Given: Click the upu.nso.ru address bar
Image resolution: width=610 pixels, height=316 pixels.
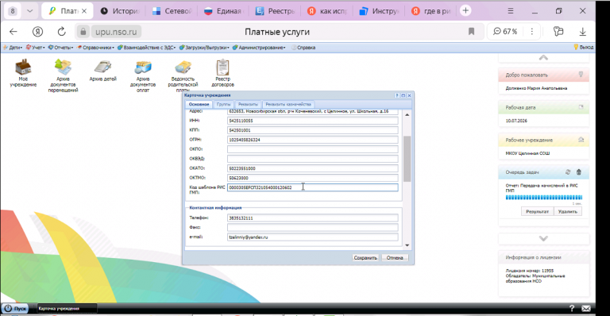Looking at the screenshot, I should click(x=116, y=32).
